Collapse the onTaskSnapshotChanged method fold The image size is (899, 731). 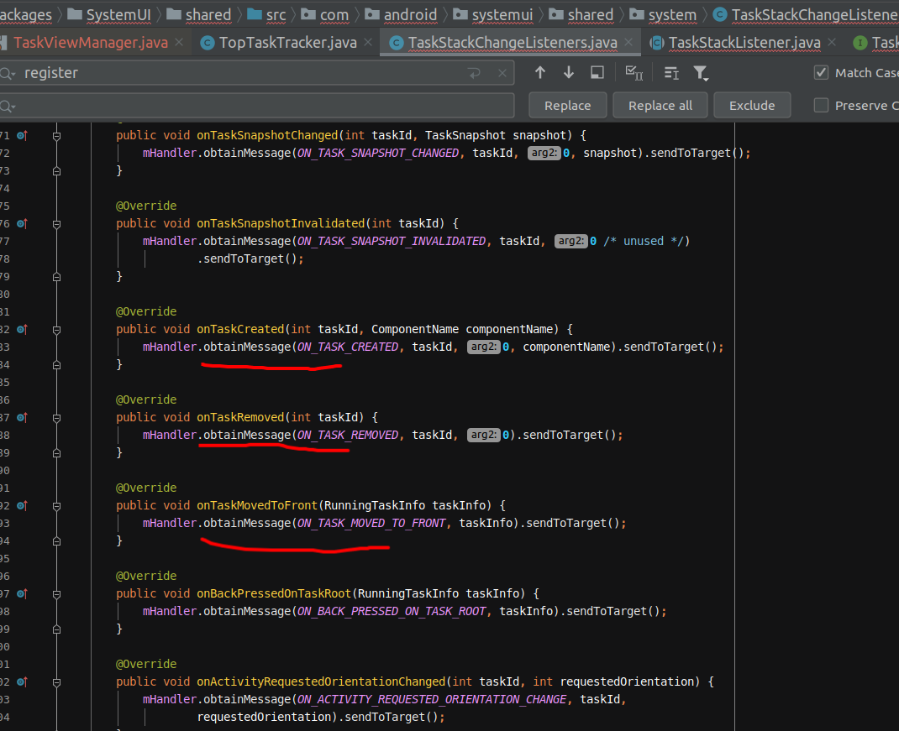pyautogui.click(x=57, y=136)
